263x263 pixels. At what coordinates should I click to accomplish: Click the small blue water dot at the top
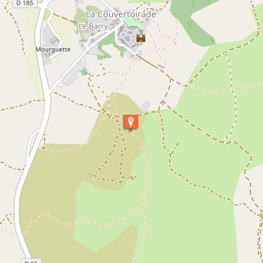tap(148, 4)
